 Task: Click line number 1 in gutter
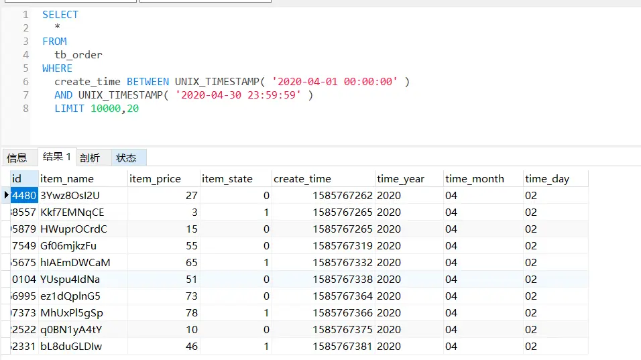coord(25,15)
